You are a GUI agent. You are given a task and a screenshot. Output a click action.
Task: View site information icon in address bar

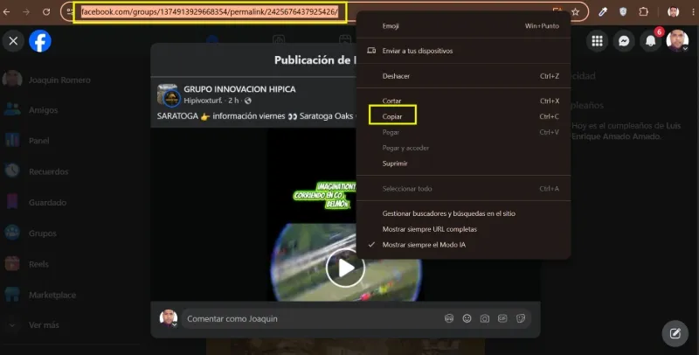click(69, 12)
